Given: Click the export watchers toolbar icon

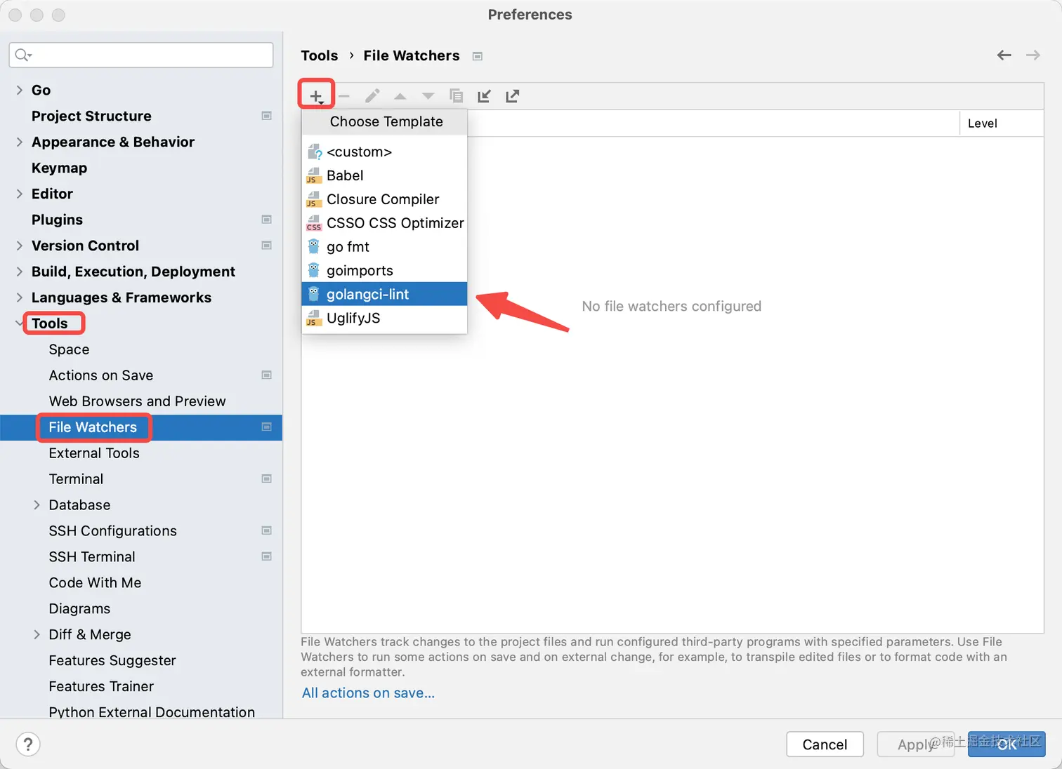Looking at the screenshot, I should [x=513, y=96].
